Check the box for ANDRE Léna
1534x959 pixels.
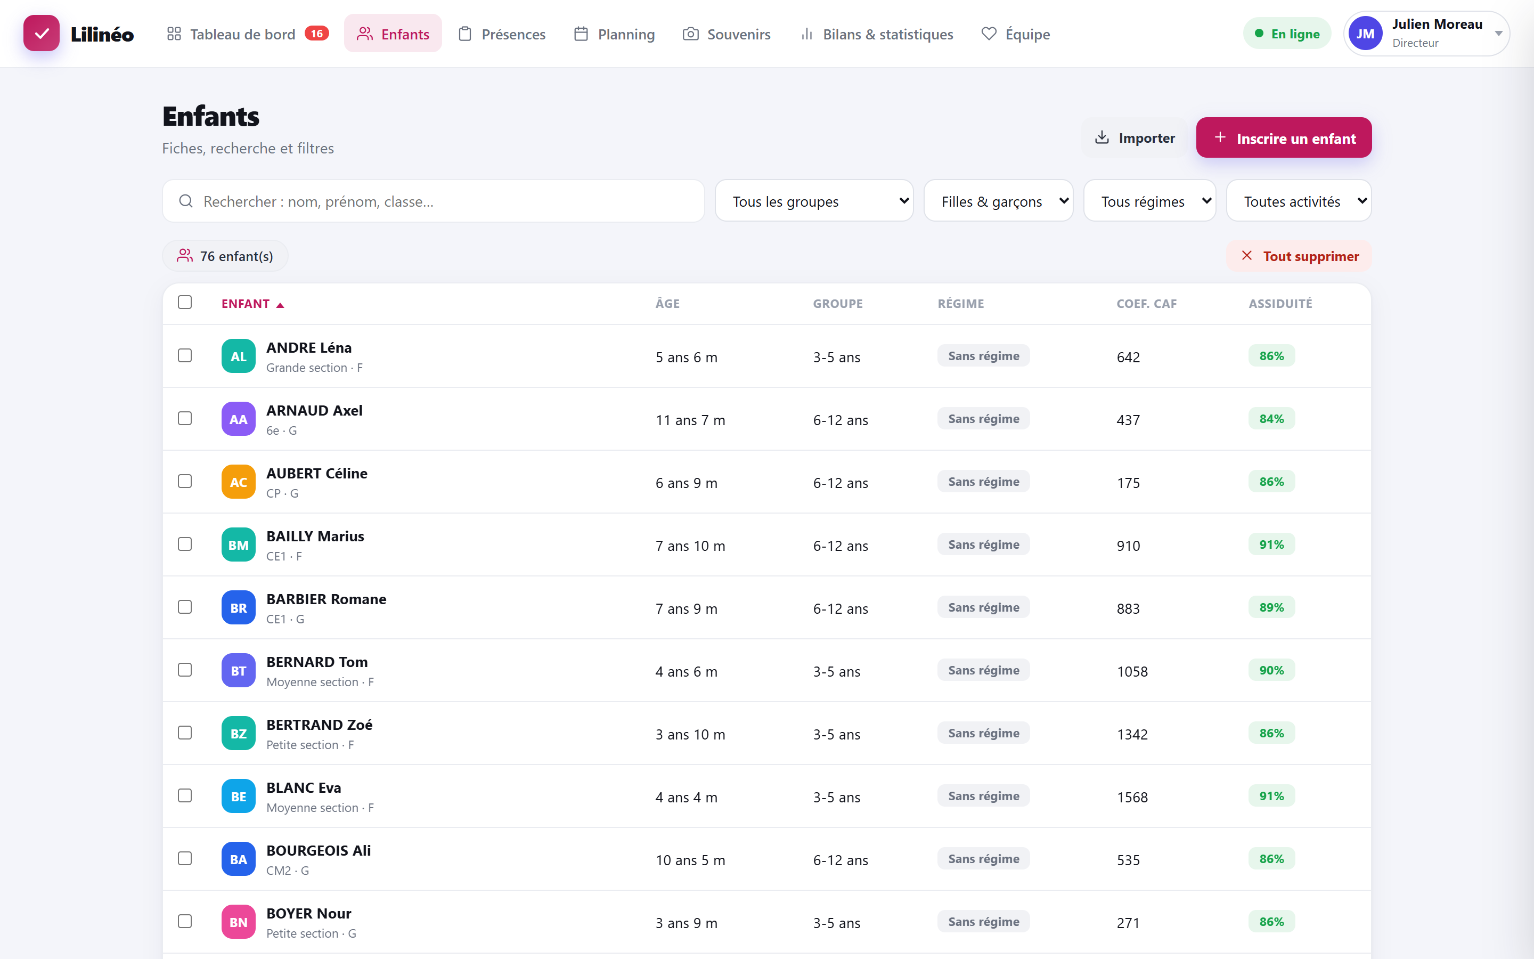[185, 355]
